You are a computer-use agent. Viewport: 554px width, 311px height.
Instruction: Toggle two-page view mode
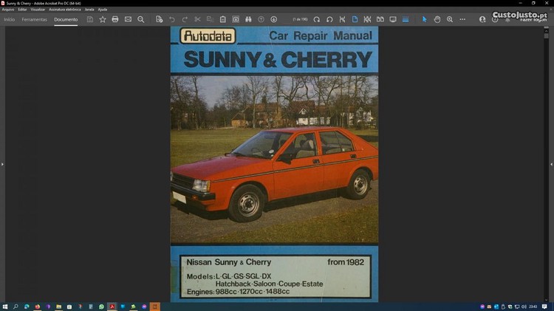tap(380, 19)
